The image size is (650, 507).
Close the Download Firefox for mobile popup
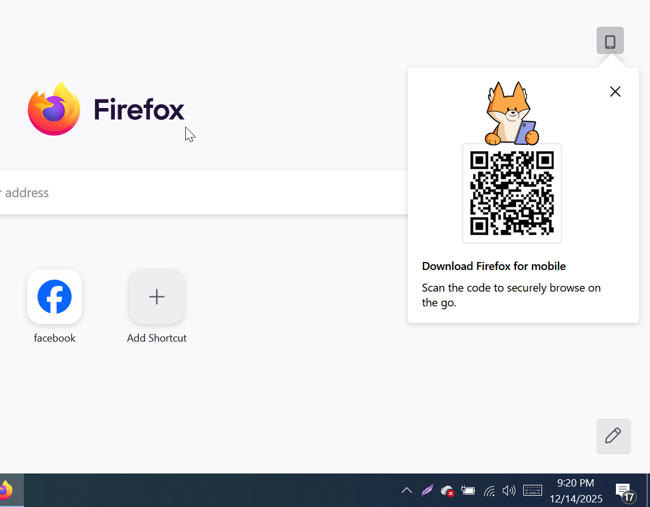pyautogui.click(x=615, y=92)
